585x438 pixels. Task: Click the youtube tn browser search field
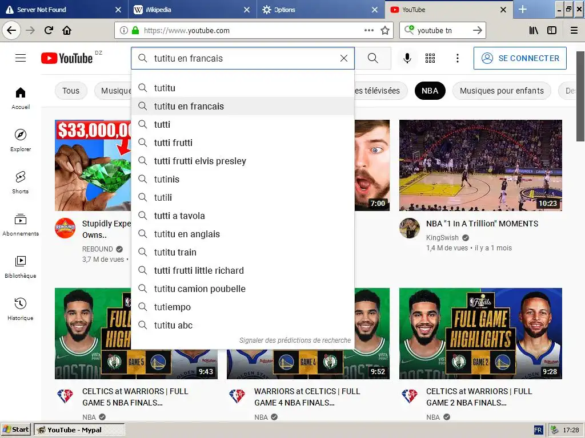pyautogui.click(x=443, y=30)
